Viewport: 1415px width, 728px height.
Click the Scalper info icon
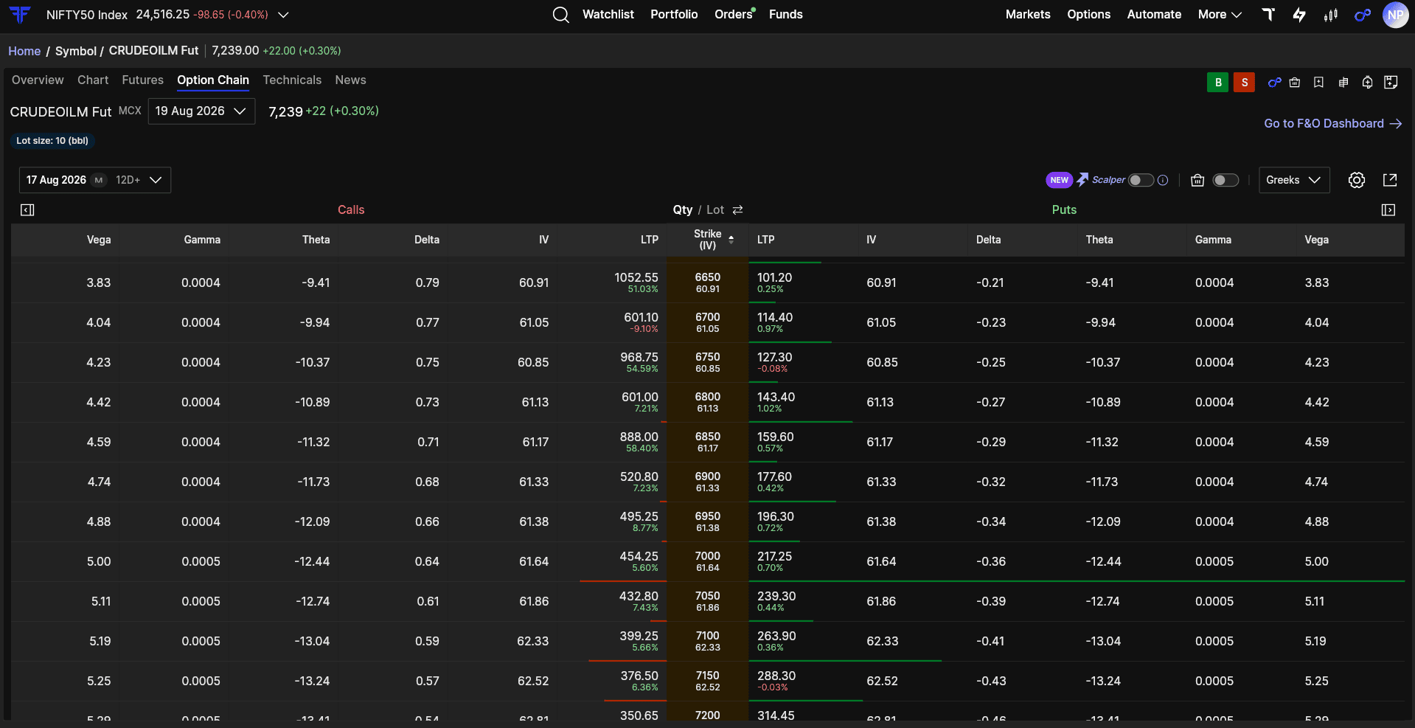pos(1163,180)
